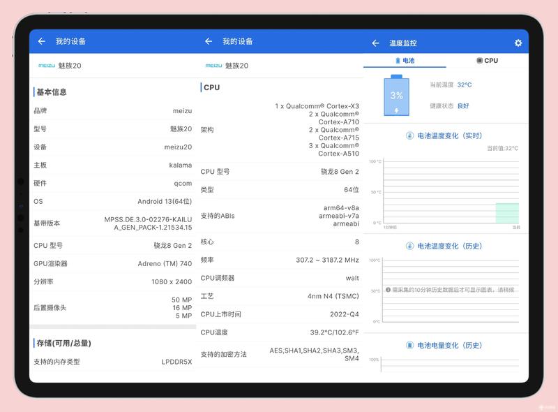Click the 品牌 value meizu

[x=182, y=111]
